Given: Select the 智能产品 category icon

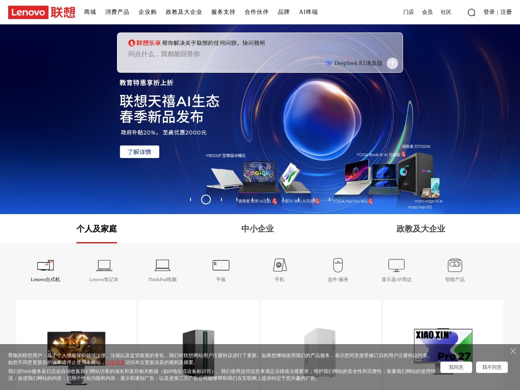Looking at the screenshot, I should 455,265.
